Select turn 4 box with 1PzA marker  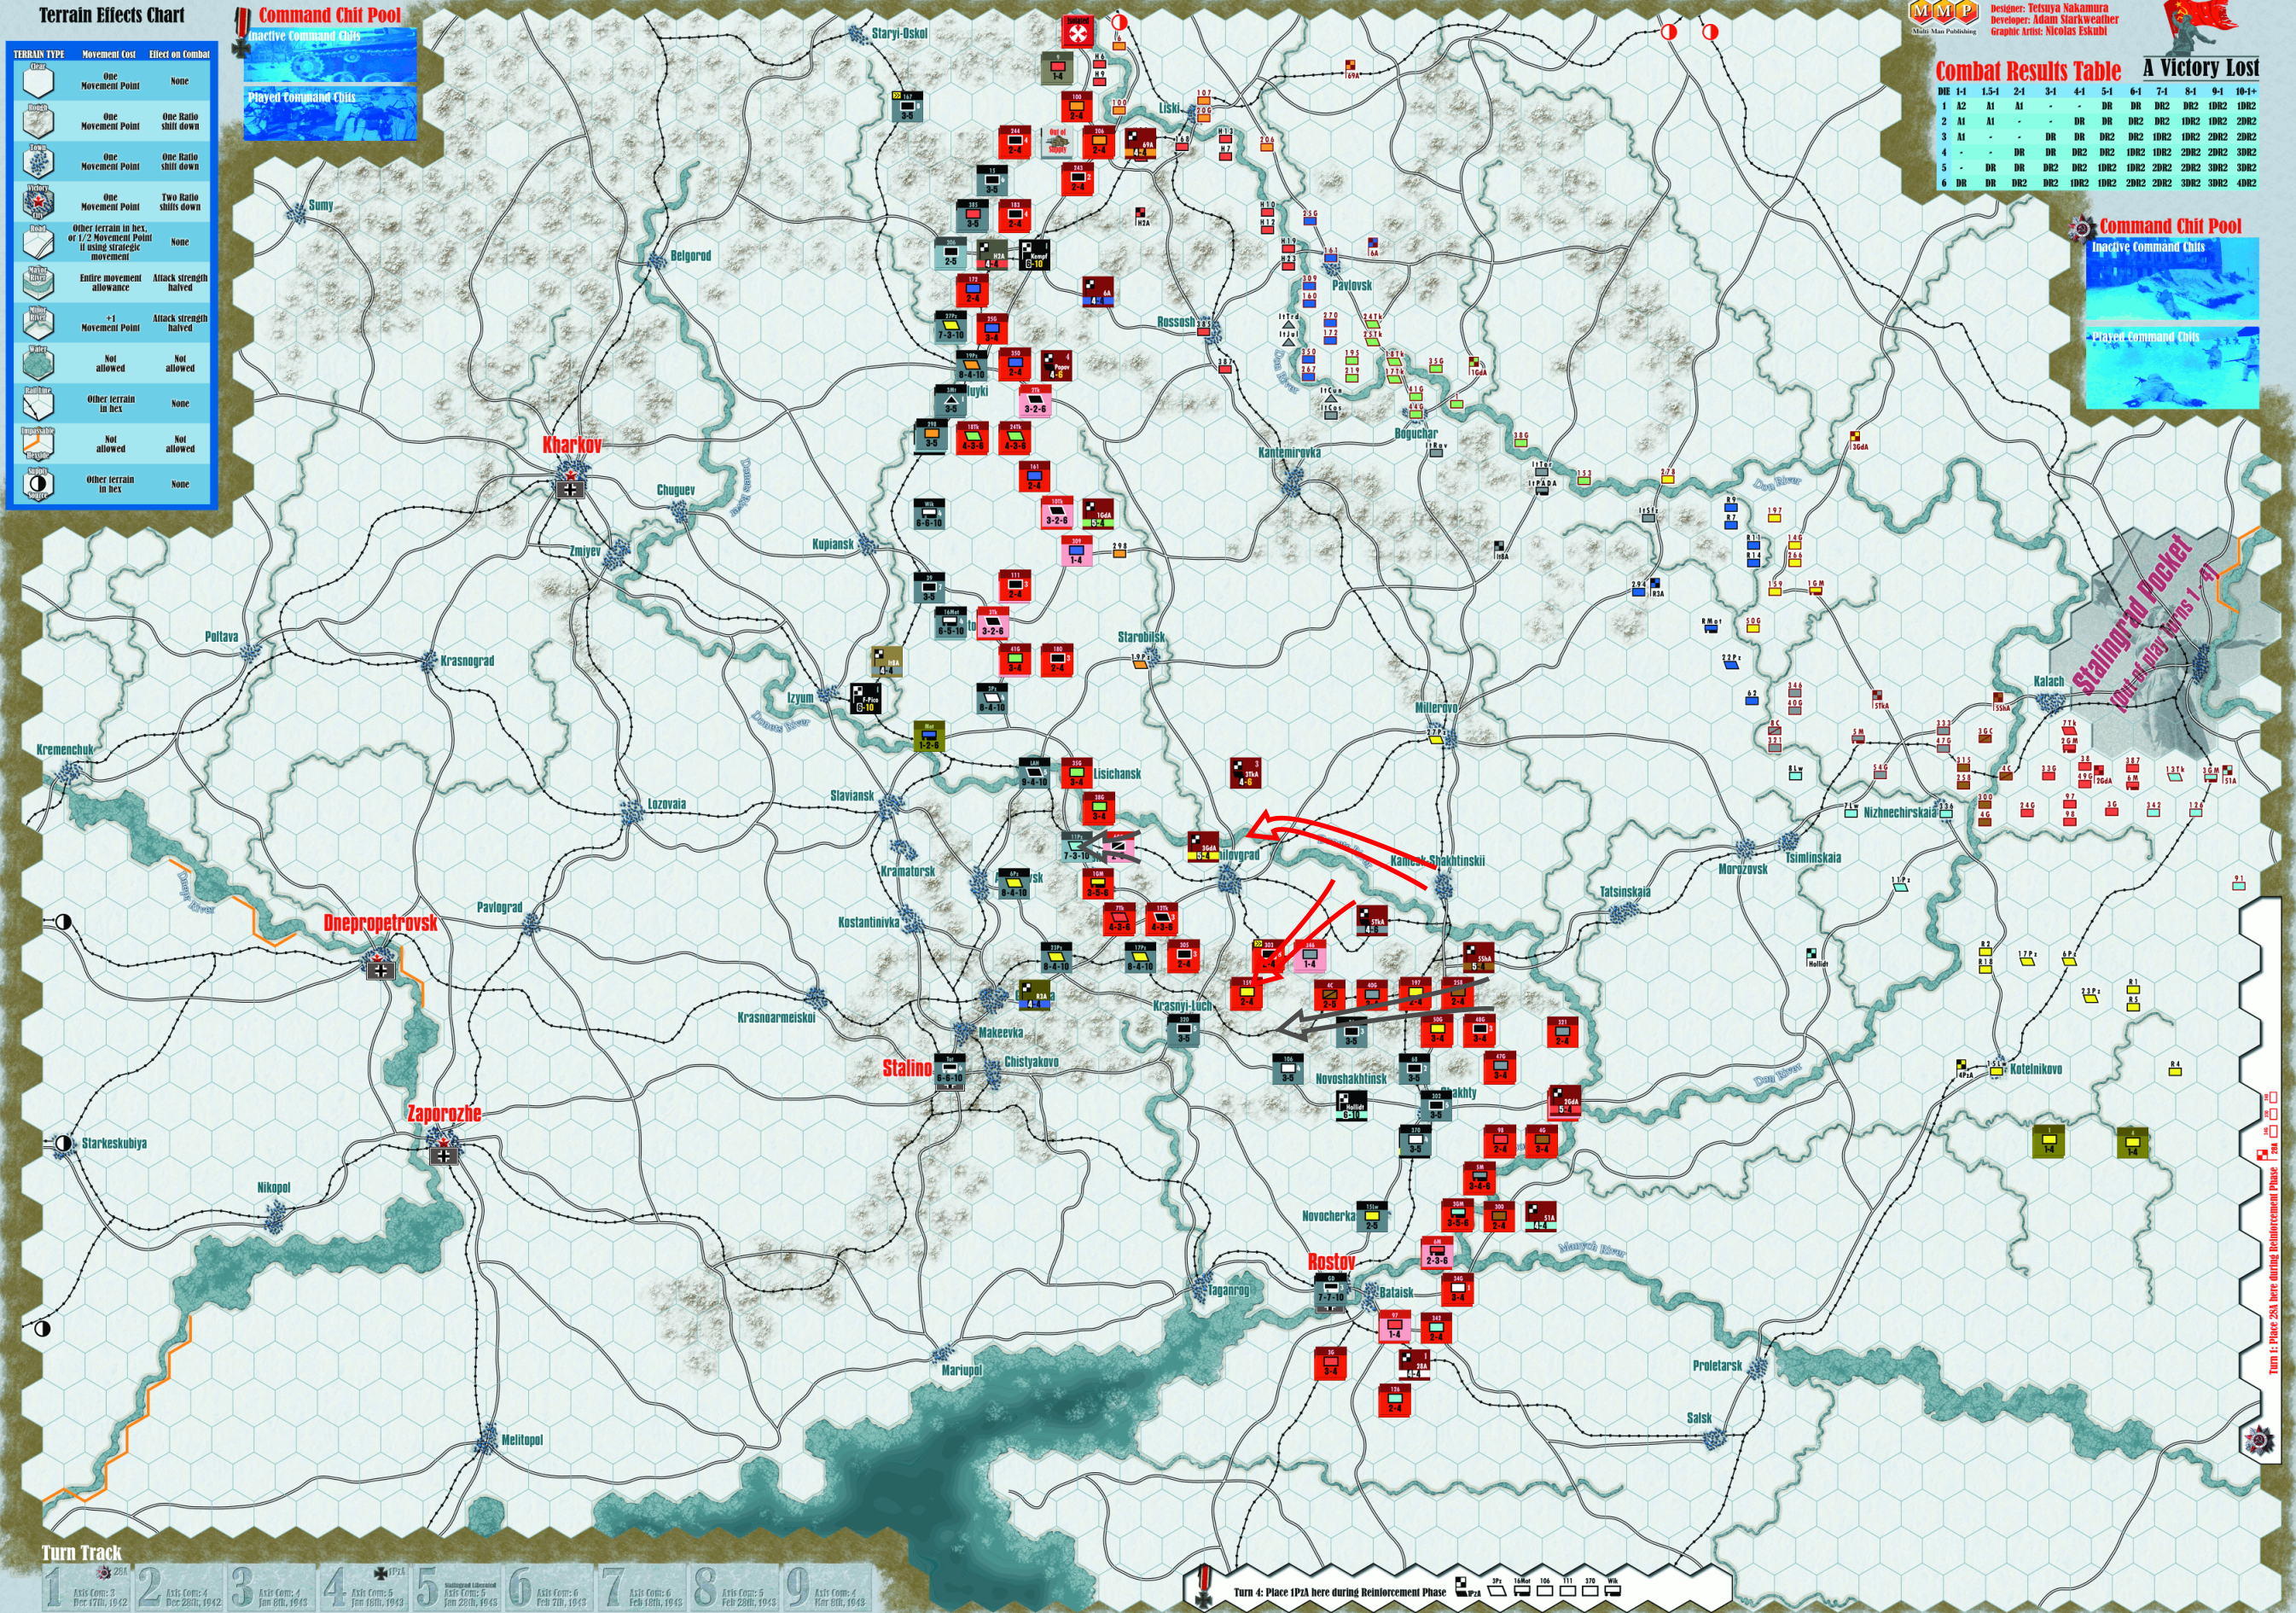coord(366,1587)
